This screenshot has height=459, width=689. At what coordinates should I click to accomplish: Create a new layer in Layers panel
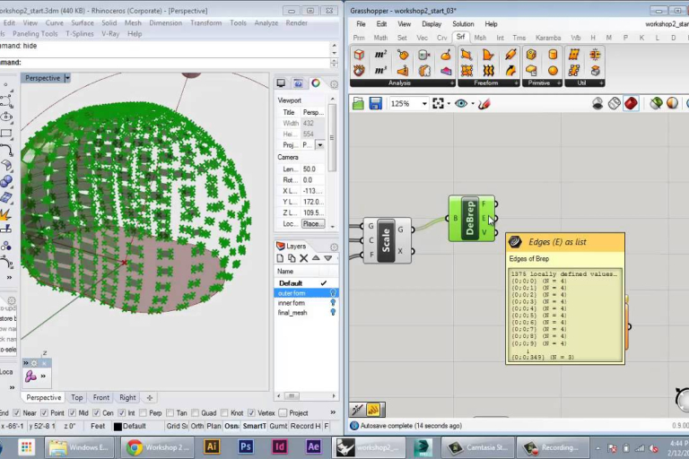pos(280,258)
